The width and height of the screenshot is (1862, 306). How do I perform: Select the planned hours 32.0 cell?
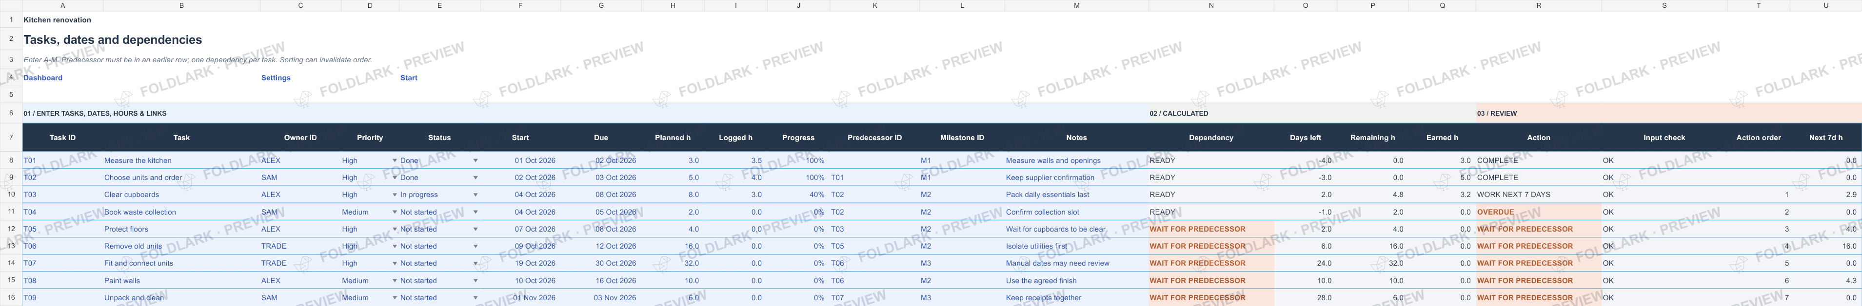673,263
